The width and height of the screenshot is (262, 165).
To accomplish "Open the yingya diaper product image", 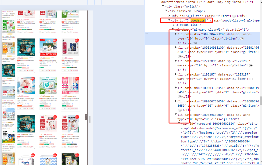I will [26, 159].
